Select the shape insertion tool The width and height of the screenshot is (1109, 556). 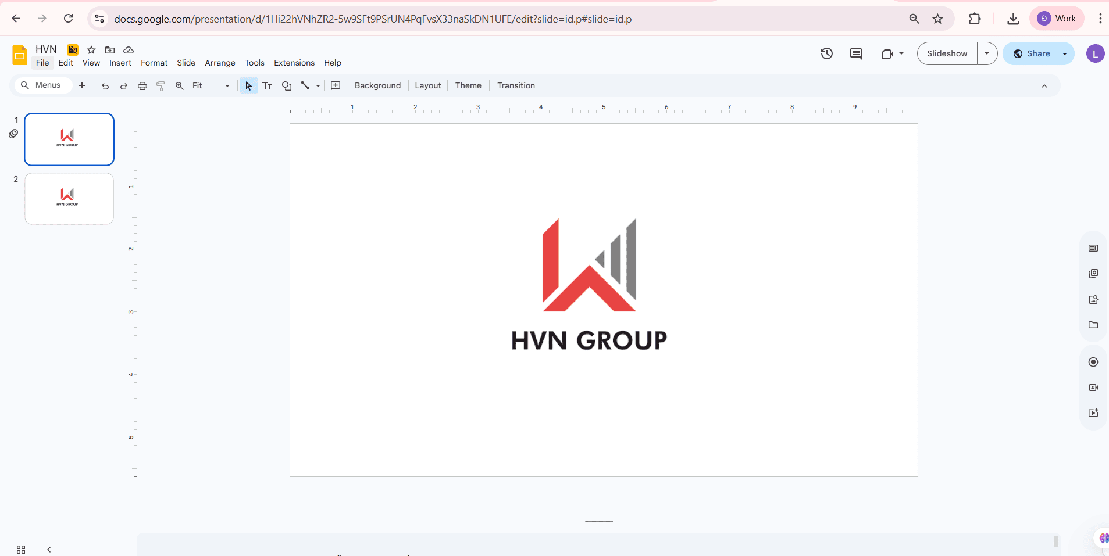[286, 85]
